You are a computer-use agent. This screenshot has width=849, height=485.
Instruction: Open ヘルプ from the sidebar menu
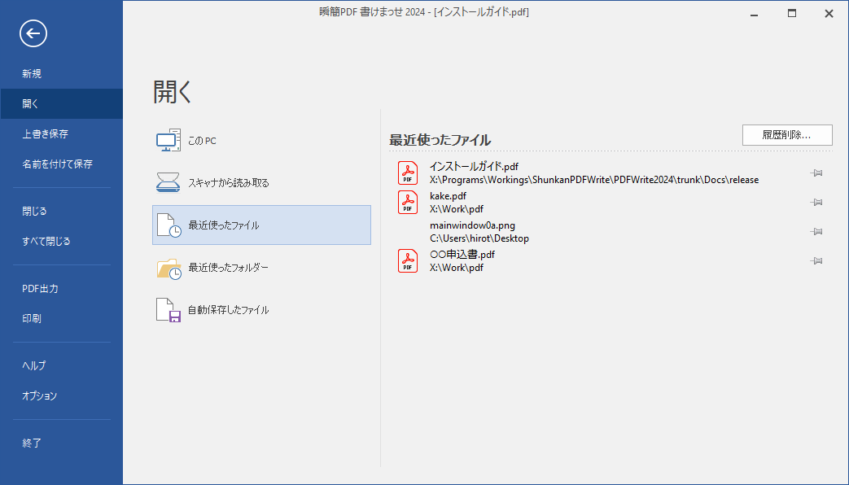[62, 366]
